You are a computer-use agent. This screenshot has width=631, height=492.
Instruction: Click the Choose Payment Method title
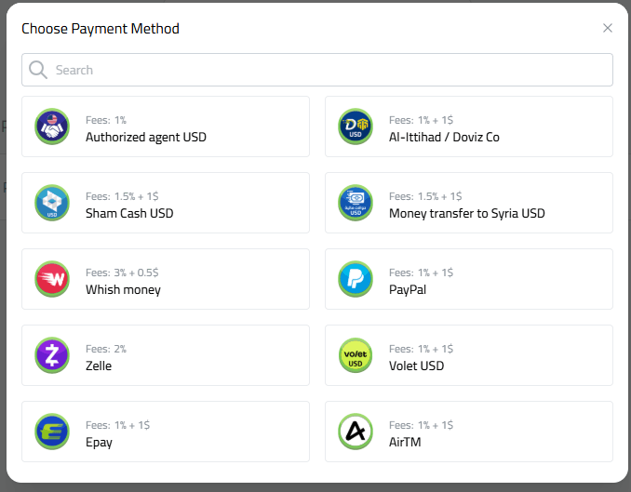(101, 29)
